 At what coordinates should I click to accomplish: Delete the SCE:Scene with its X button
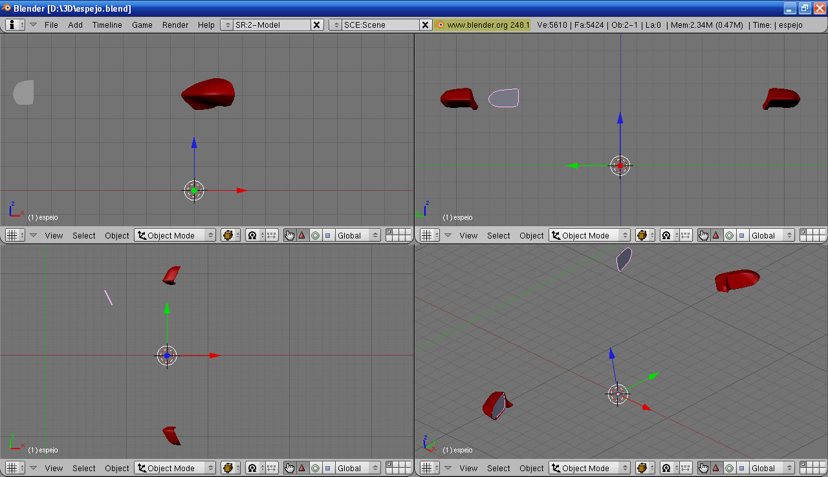coord(426,25)
